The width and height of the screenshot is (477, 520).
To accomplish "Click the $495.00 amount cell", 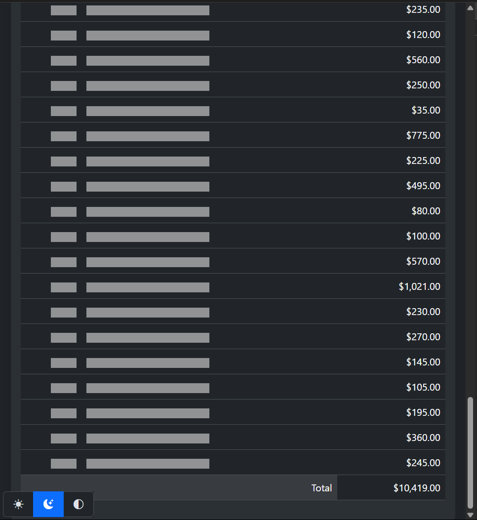I will (x=423, y=186).
